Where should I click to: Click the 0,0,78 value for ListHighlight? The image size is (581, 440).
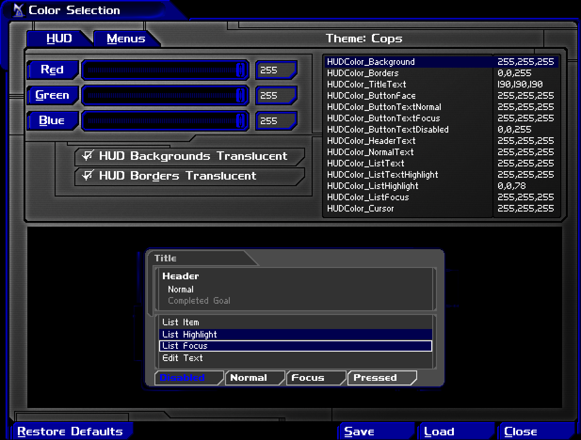511,186
